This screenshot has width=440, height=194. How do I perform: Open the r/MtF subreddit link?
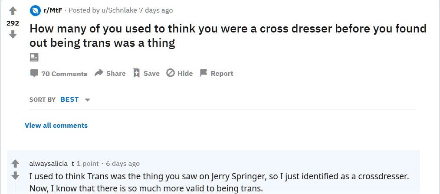(x=53, y=11)
